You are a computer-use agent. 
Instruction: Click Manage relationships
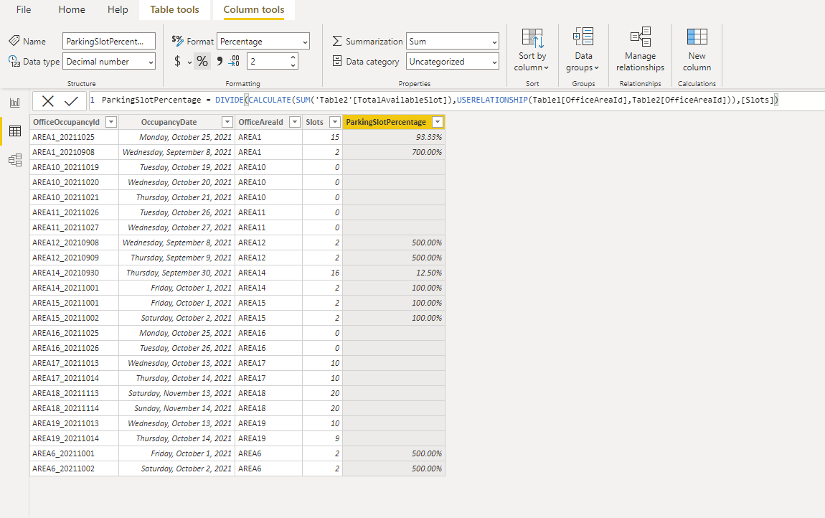pos(641,51)
